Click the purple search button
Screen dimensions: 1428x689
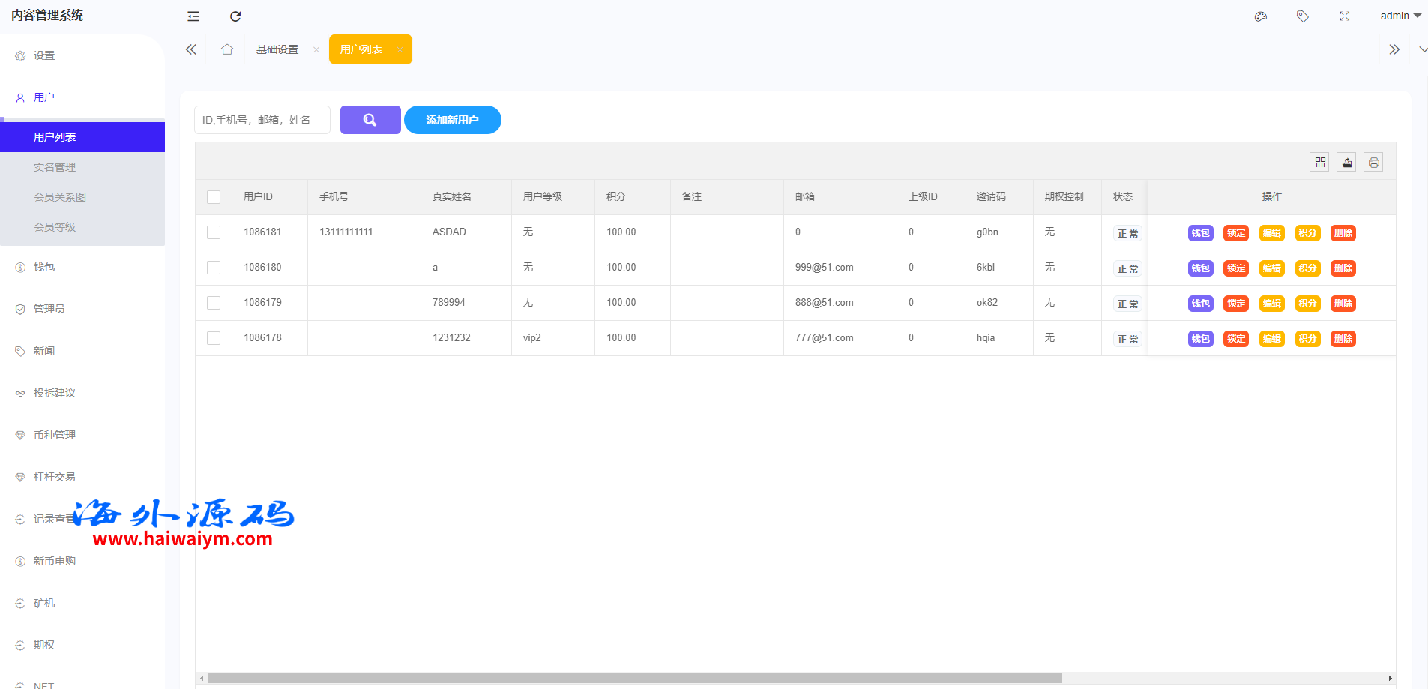[x=370, y=120]
